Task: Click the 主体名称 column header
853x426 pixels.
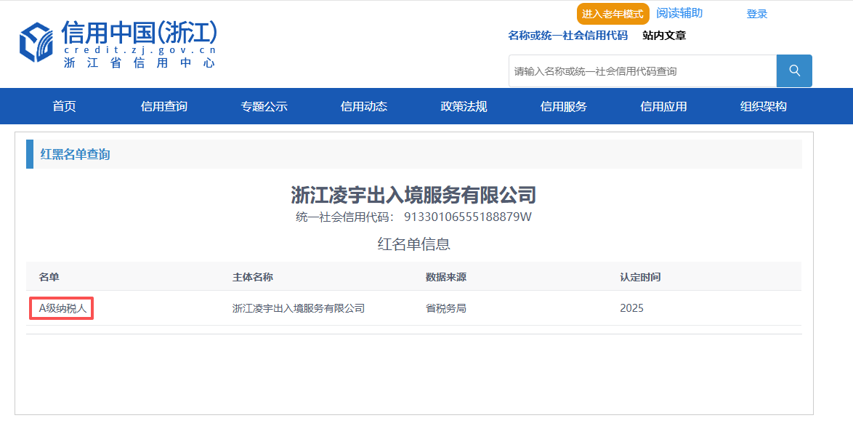Action: [x=252, y=278]
